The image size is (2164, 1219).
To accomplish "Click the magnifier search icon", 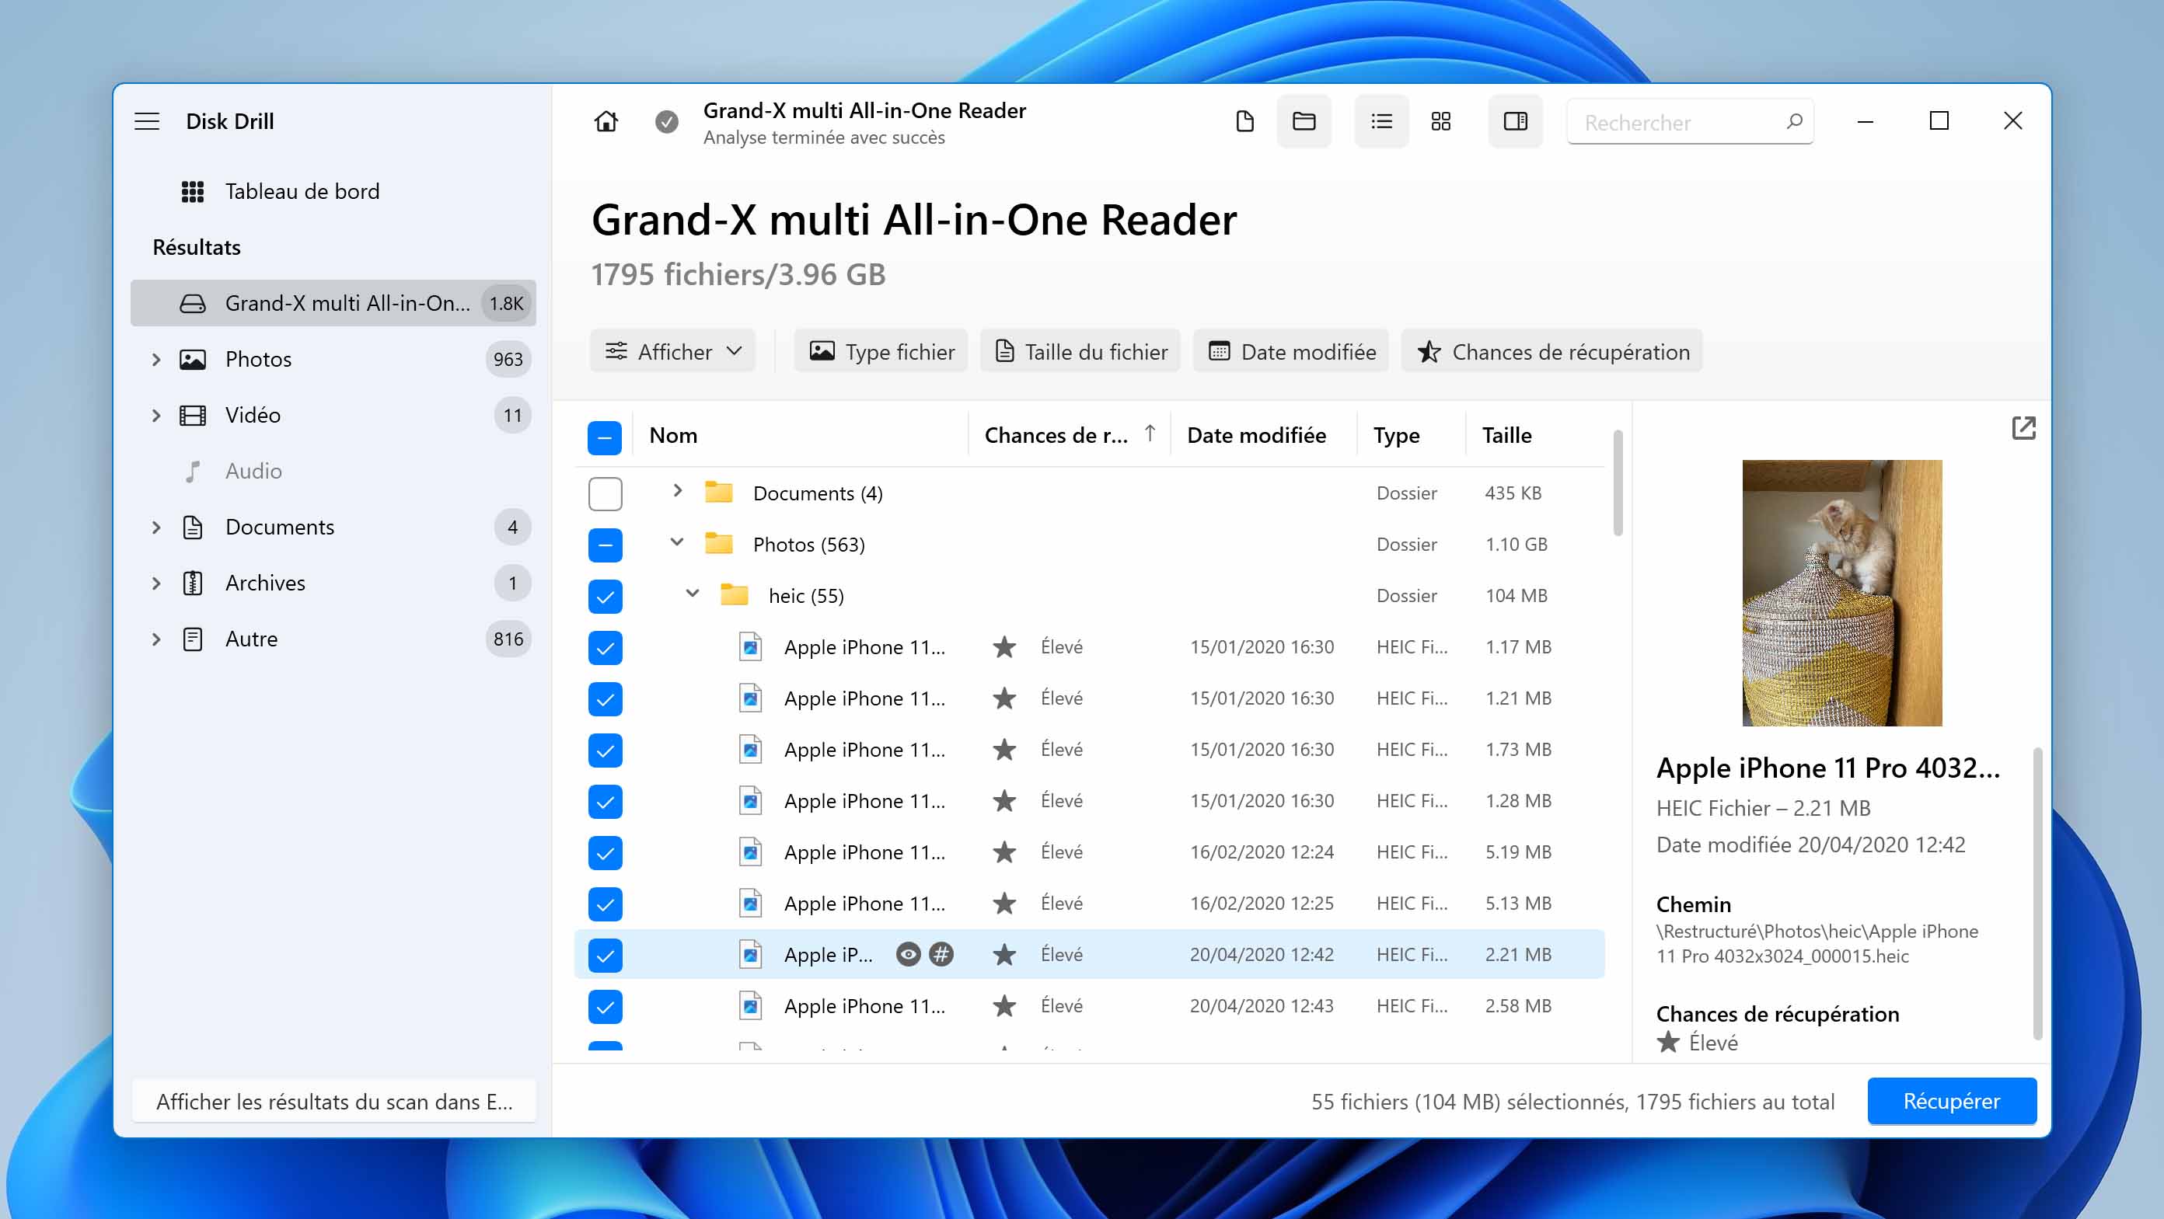I will (1793, 122).
